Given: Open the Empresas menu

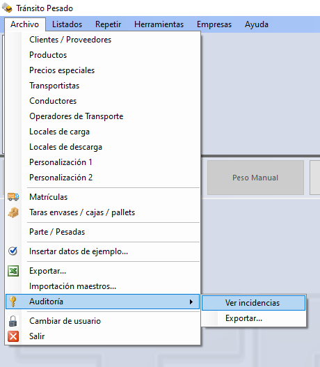Looking at the screenshot, I should tap(214, 24).
